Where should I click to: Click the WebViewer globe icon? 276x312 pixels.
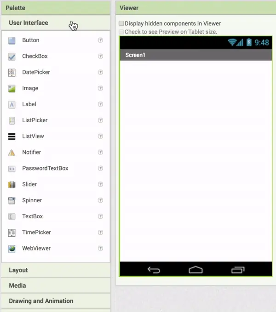[x=12, y=249]
